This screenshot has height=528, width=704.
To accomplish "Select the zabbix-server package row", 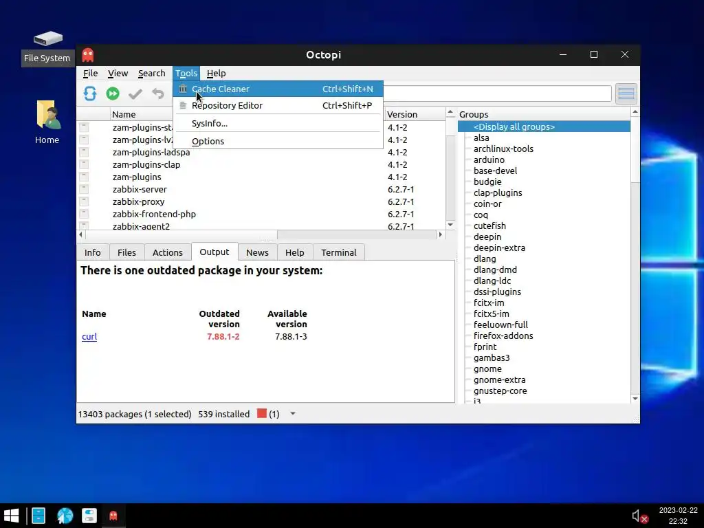I will [261, 190].
